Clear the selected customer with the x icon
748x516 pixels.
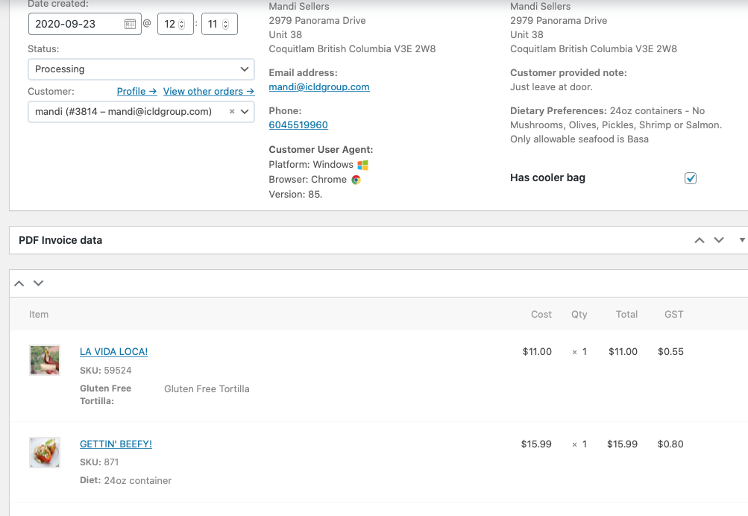click(x=232, y=112)
